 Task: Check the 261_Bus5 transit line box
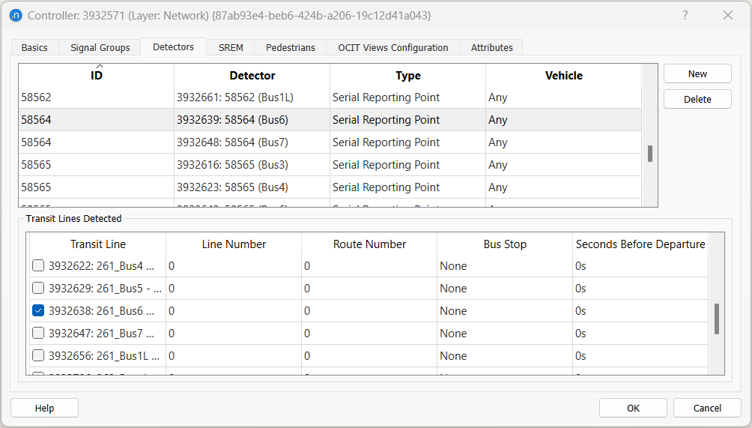38,289
